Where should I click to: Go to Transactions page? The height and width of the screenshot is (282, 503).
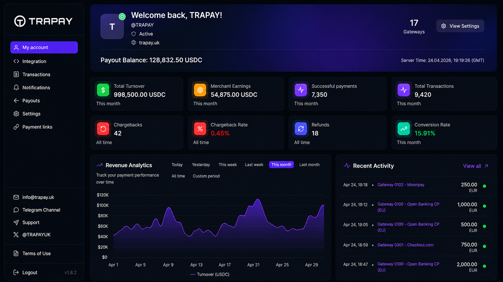[x=36, y=74]
